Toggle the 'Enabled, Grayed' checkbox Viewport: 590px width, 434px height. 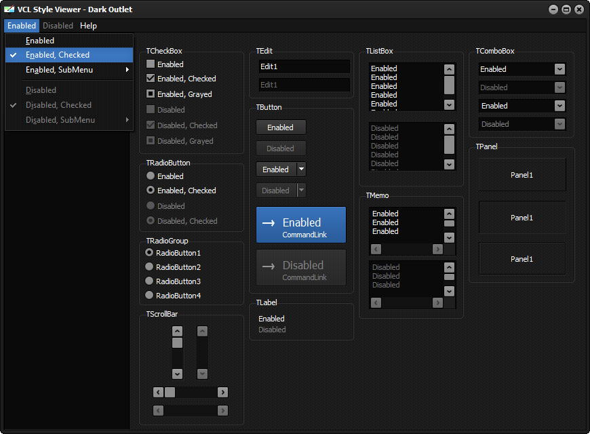click(x=151, y=94)
